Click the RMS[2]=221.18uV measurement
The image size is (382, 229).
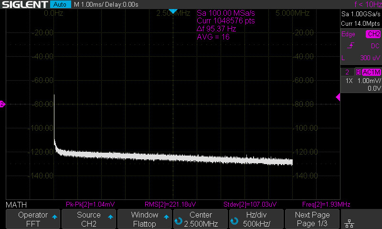pos(170,204)
